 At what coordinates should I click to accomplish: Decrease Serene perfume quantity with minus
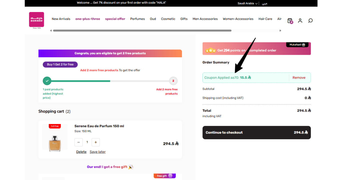click(78, 142)
